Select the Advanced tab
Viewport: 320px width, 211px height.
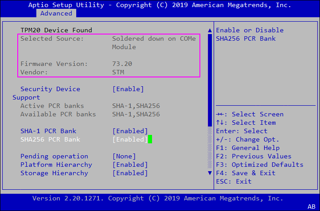click(56, 13)
